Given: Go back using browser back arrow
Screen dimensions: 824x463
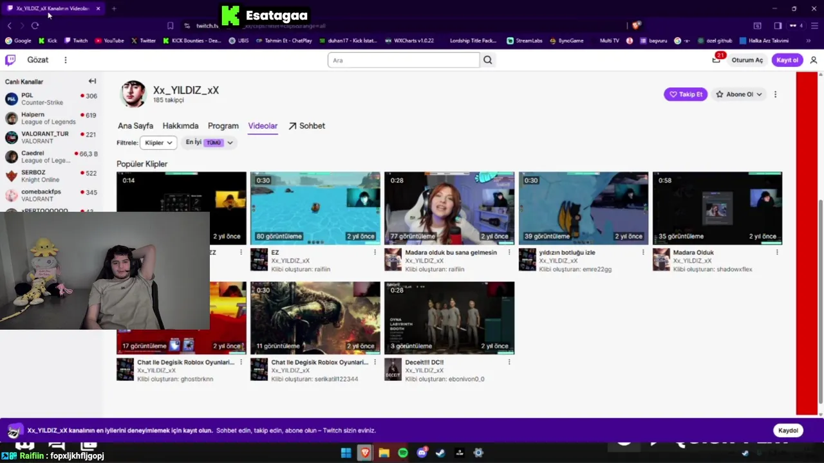Looking at the screenshot, I should [x=9, y=25].
